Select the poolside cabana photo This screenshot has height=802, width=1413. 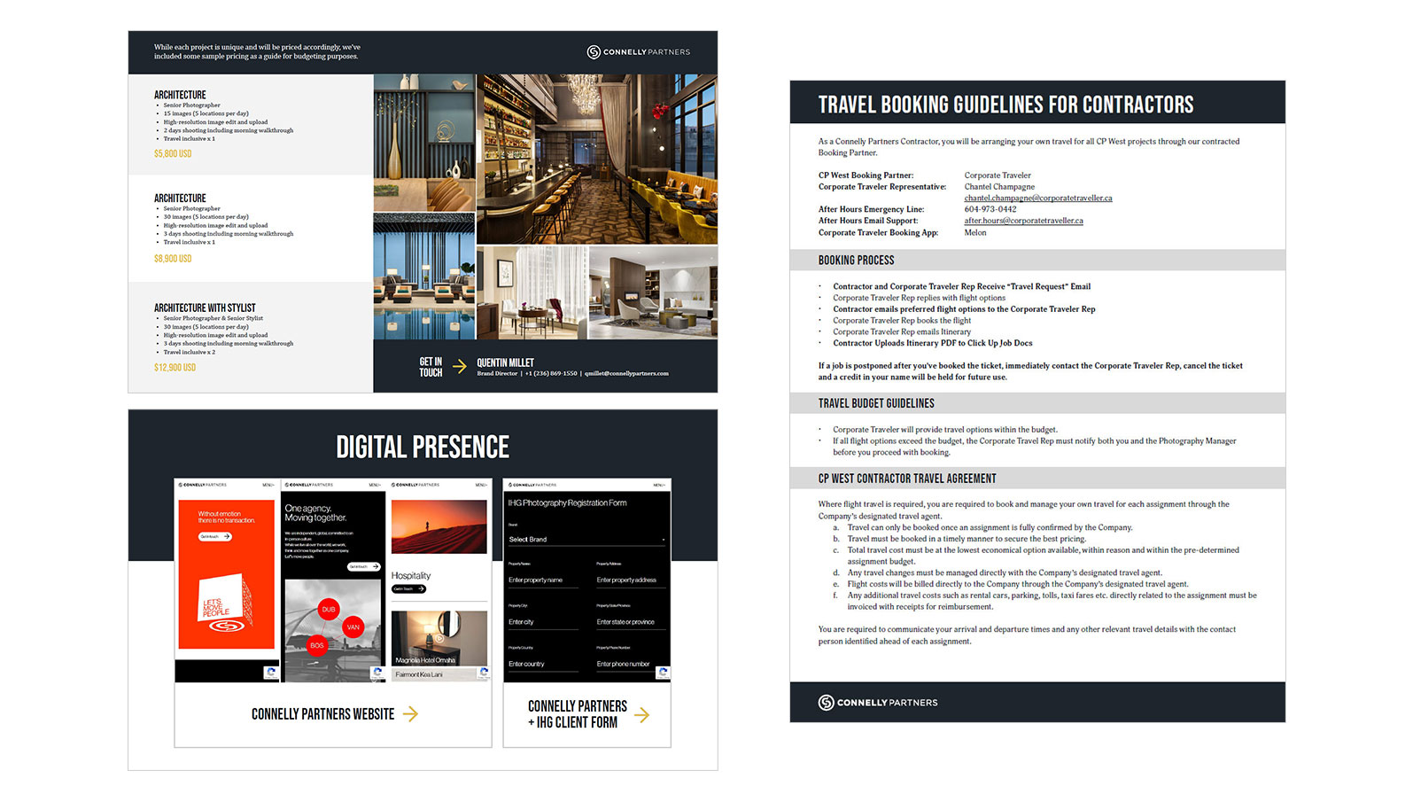click(x=423, y=276)
